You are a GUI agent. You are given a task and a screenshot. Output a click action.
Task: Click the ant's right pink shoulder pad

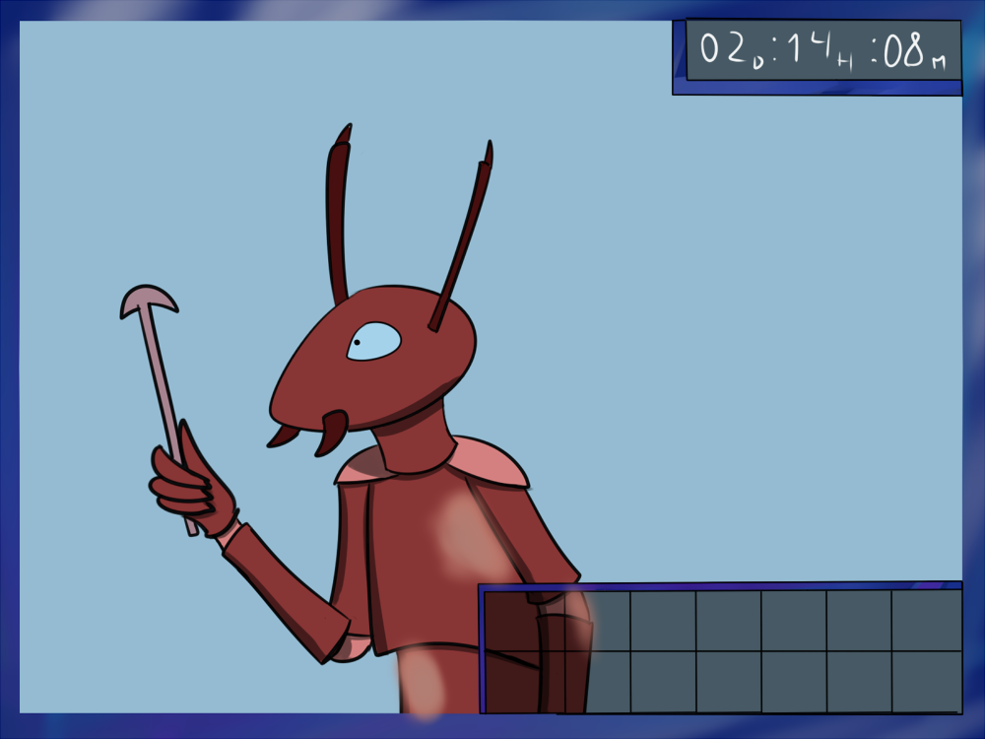pyautogui.click(x=488, y=463)
